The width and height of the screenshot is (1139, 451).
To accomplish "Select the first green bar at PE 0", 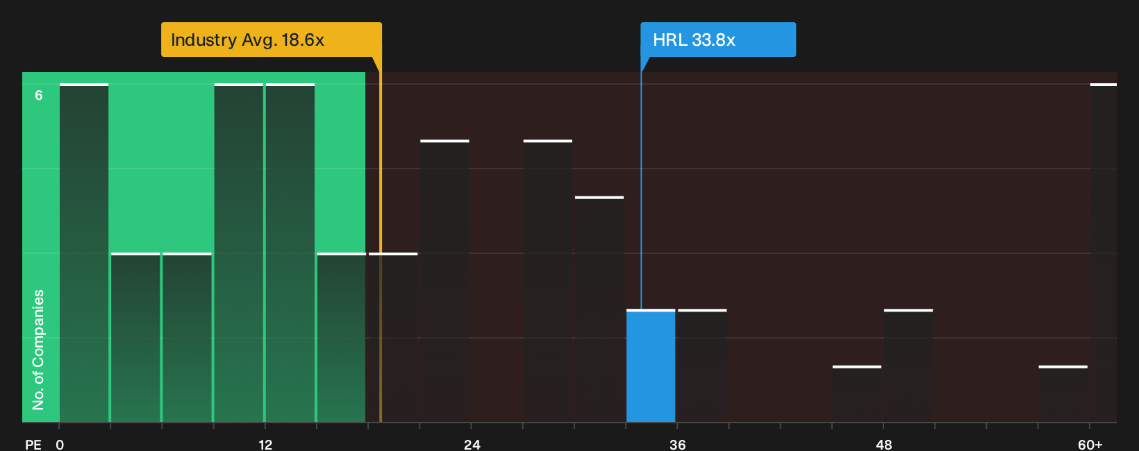I will 84,253.
